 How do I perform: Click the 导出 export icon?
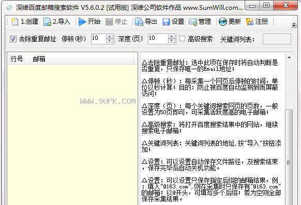click(139, 22)
